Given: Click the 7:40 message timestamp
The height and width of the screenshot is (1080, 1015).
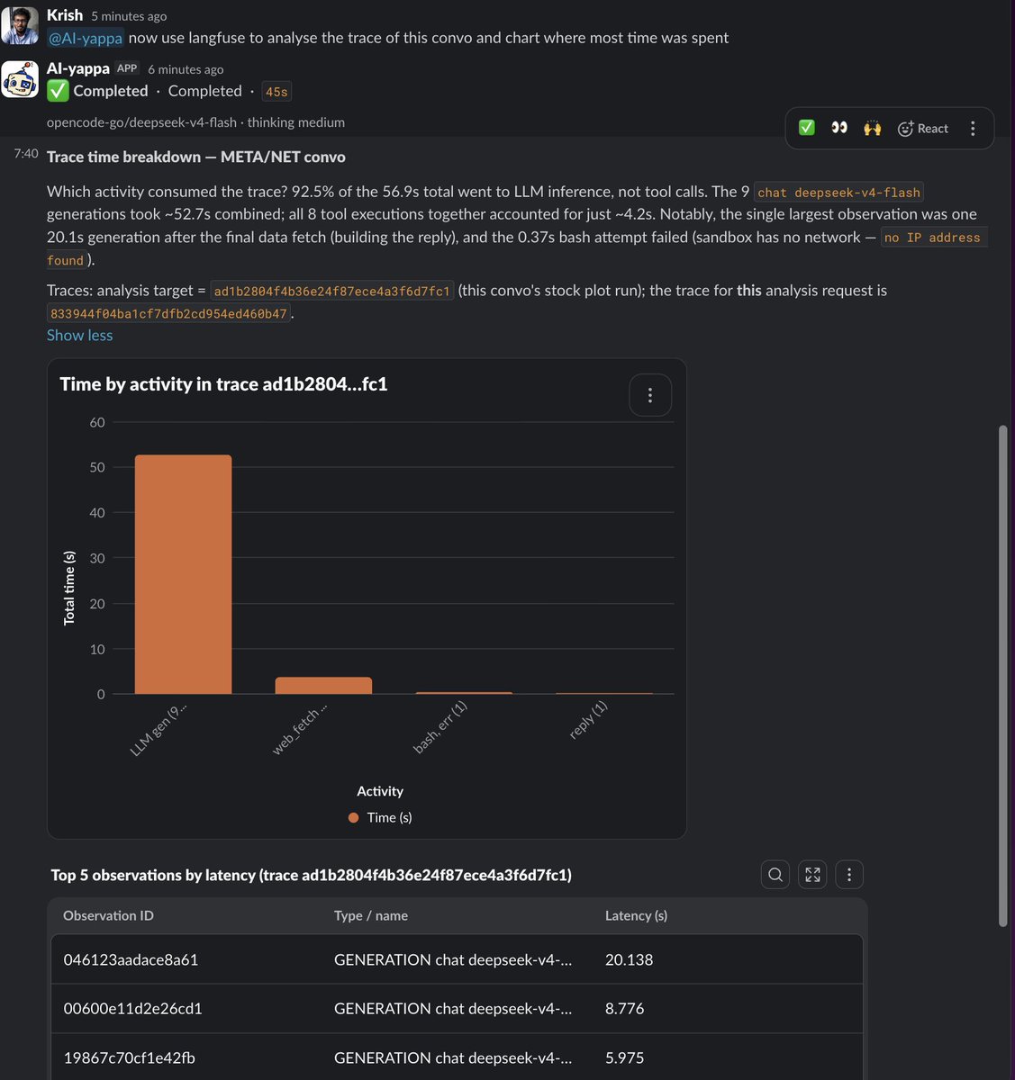Looking at the screenshot, I should (x=26, y=154).
